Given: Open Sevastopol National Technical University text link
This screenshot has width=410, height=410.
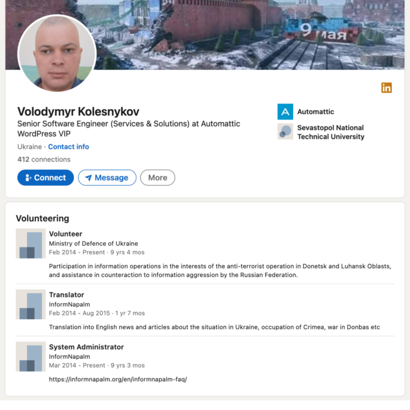Looking at the screenshot, I should pyautogui.click(x=331, y=132).
